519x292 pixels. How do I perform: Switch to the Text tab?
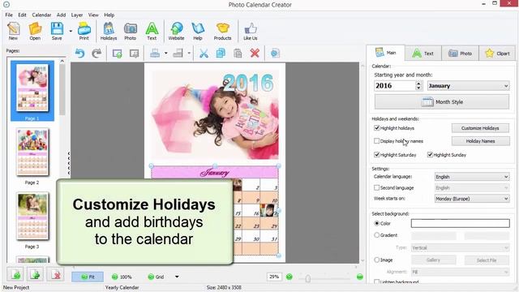point(423,54)
